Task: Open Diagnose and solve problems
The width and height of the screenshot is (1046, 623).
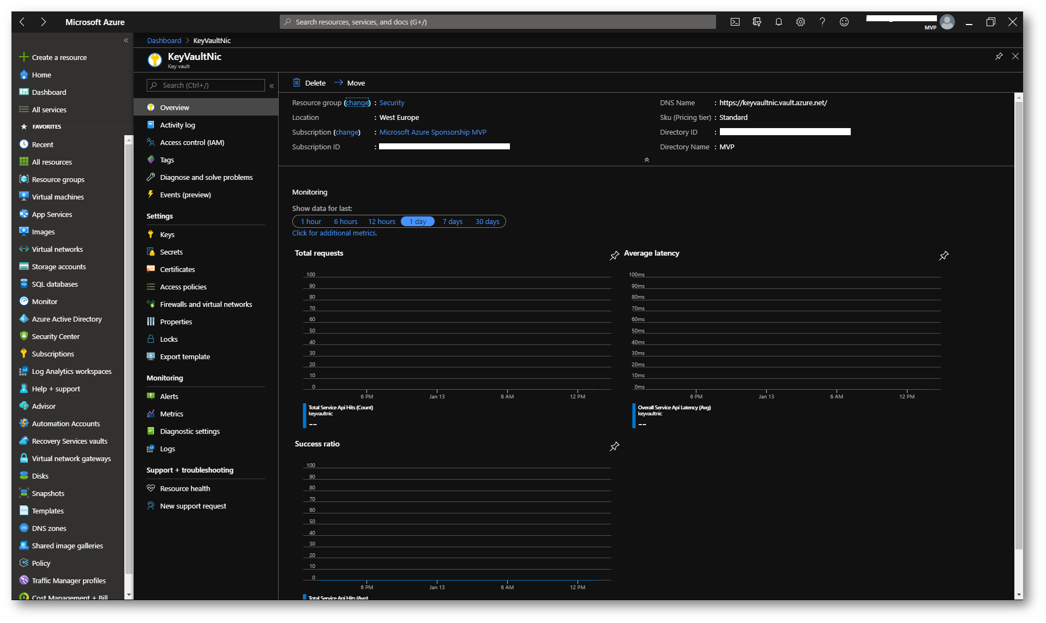Action: tap(206, 177)
